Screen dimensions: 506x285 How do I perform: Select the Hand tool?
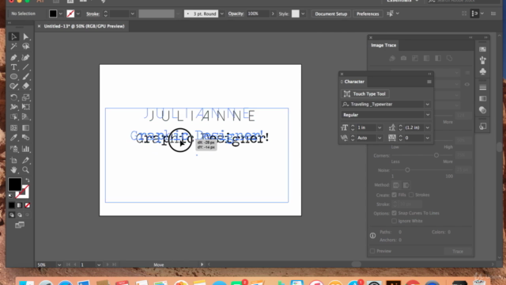tap(13, 170)
